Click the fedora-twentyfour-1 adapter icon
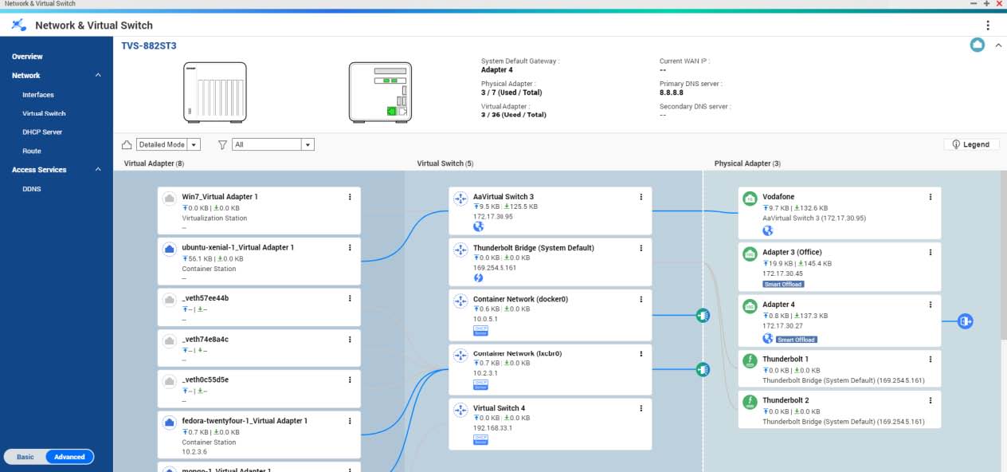1007x472 pixels. click(169, 423)
